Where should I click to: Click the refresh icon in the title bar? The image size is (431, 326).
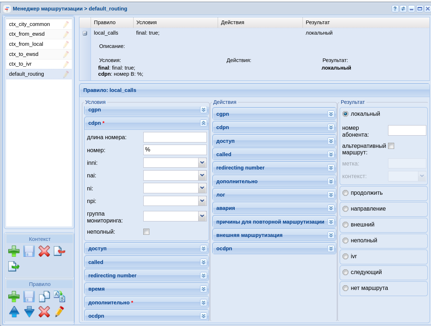403,9
